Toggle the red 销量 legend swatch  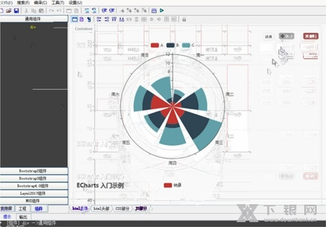click(168, 185)
